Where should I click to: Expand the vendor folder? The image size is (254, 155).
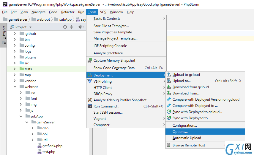point(15,81)
